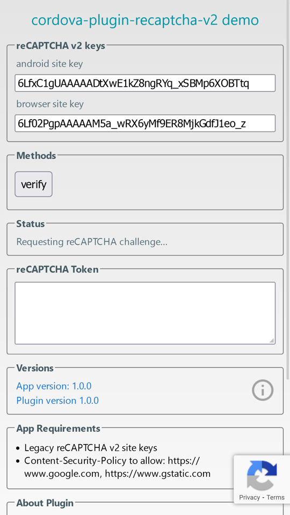
Task: Click the 'About Plugin' section heading
Action: pos(45,503)
